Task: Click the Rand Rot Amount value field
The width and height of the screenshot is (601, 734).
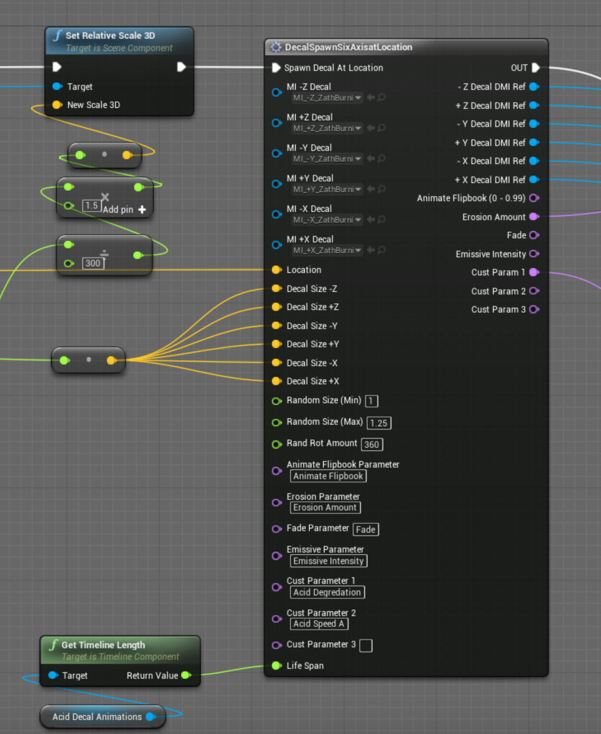Action: (x=372, y=444)
